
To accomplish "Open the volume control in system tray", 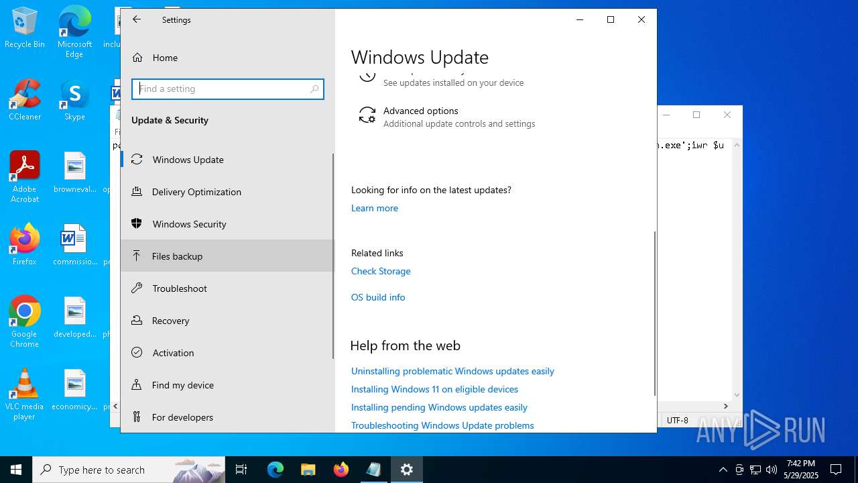I will pyautogui.click(x=772, y=470).
